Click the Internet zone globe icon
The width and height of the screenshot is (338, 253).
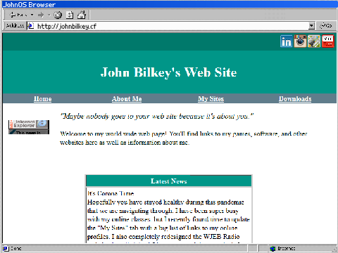(273, 248)
